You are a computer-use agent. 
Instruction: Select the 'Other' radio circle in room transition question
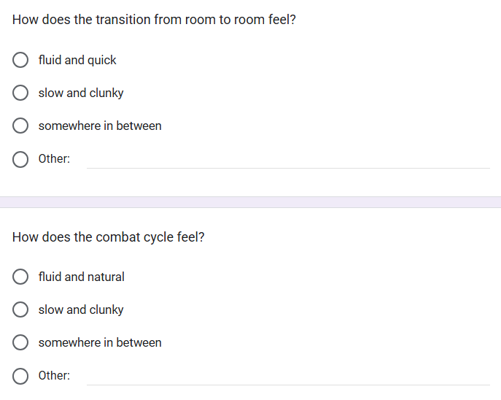[20, 159]
